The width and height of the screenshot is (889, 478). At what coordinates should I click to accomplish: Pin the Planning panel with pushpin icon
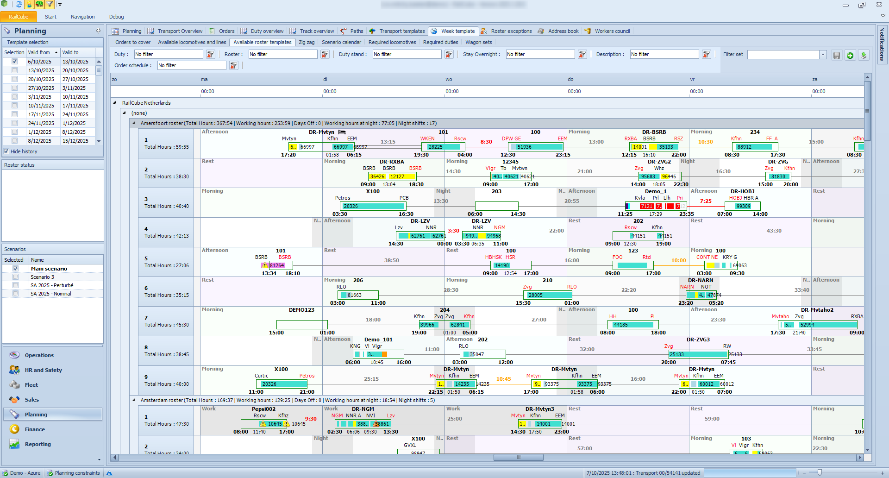pos(98,31)
